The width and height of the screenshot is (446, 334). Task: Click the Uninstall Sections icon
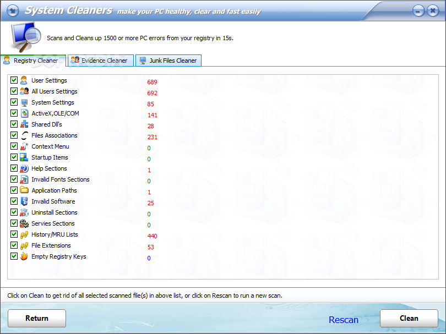click(24, 212)
